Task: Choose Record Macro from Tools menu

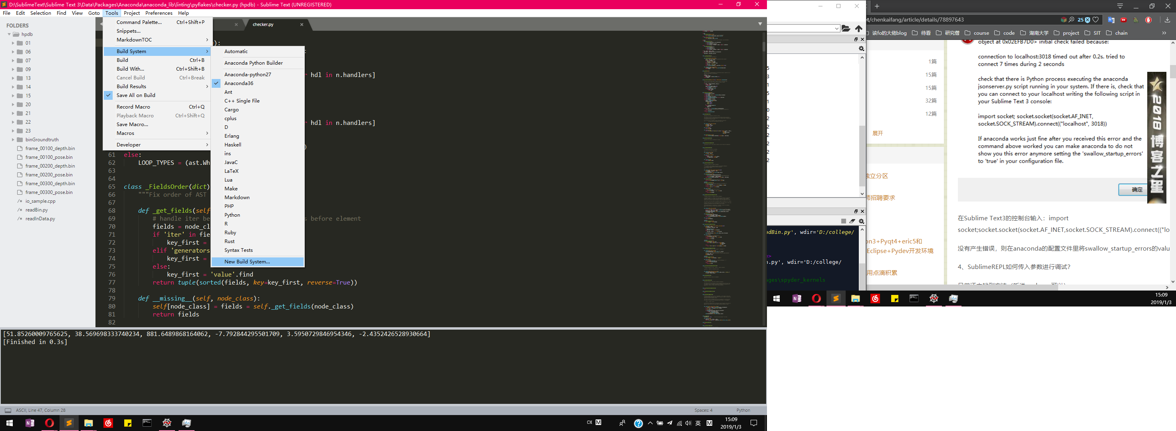Action: tap(157, 107)
